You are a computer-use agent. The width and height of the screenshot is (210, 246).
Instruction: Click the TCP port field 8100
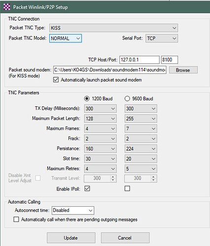point(169,60)
